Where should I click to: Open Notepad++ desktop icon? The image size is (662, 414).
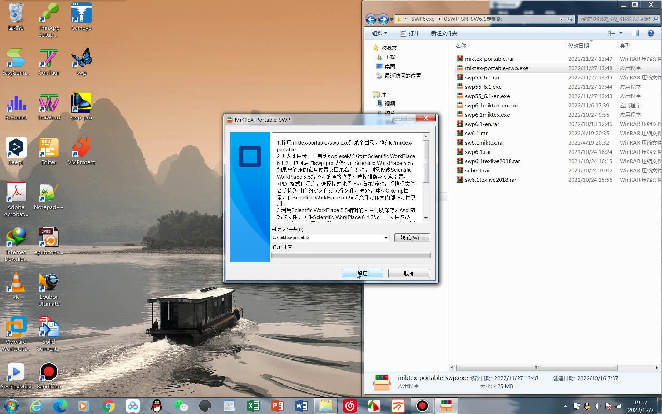pyautogui.click(x=48, y=193)
